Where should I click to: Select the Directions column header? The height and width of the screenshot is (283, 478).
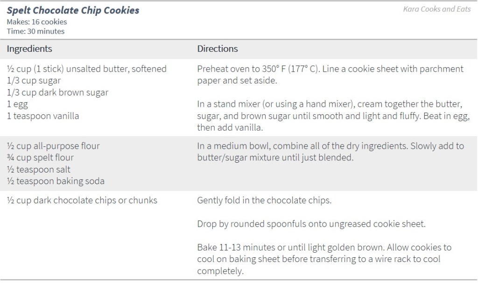(x=218, y=49)
